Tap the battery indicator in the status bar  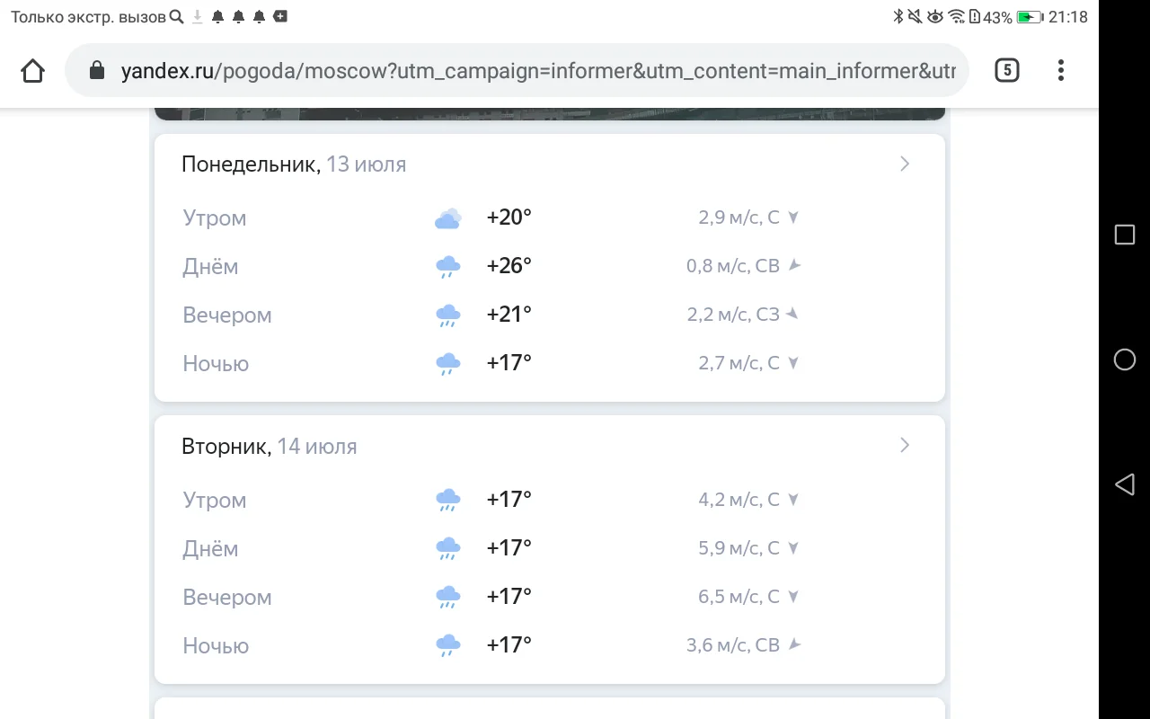(1031, 15)
